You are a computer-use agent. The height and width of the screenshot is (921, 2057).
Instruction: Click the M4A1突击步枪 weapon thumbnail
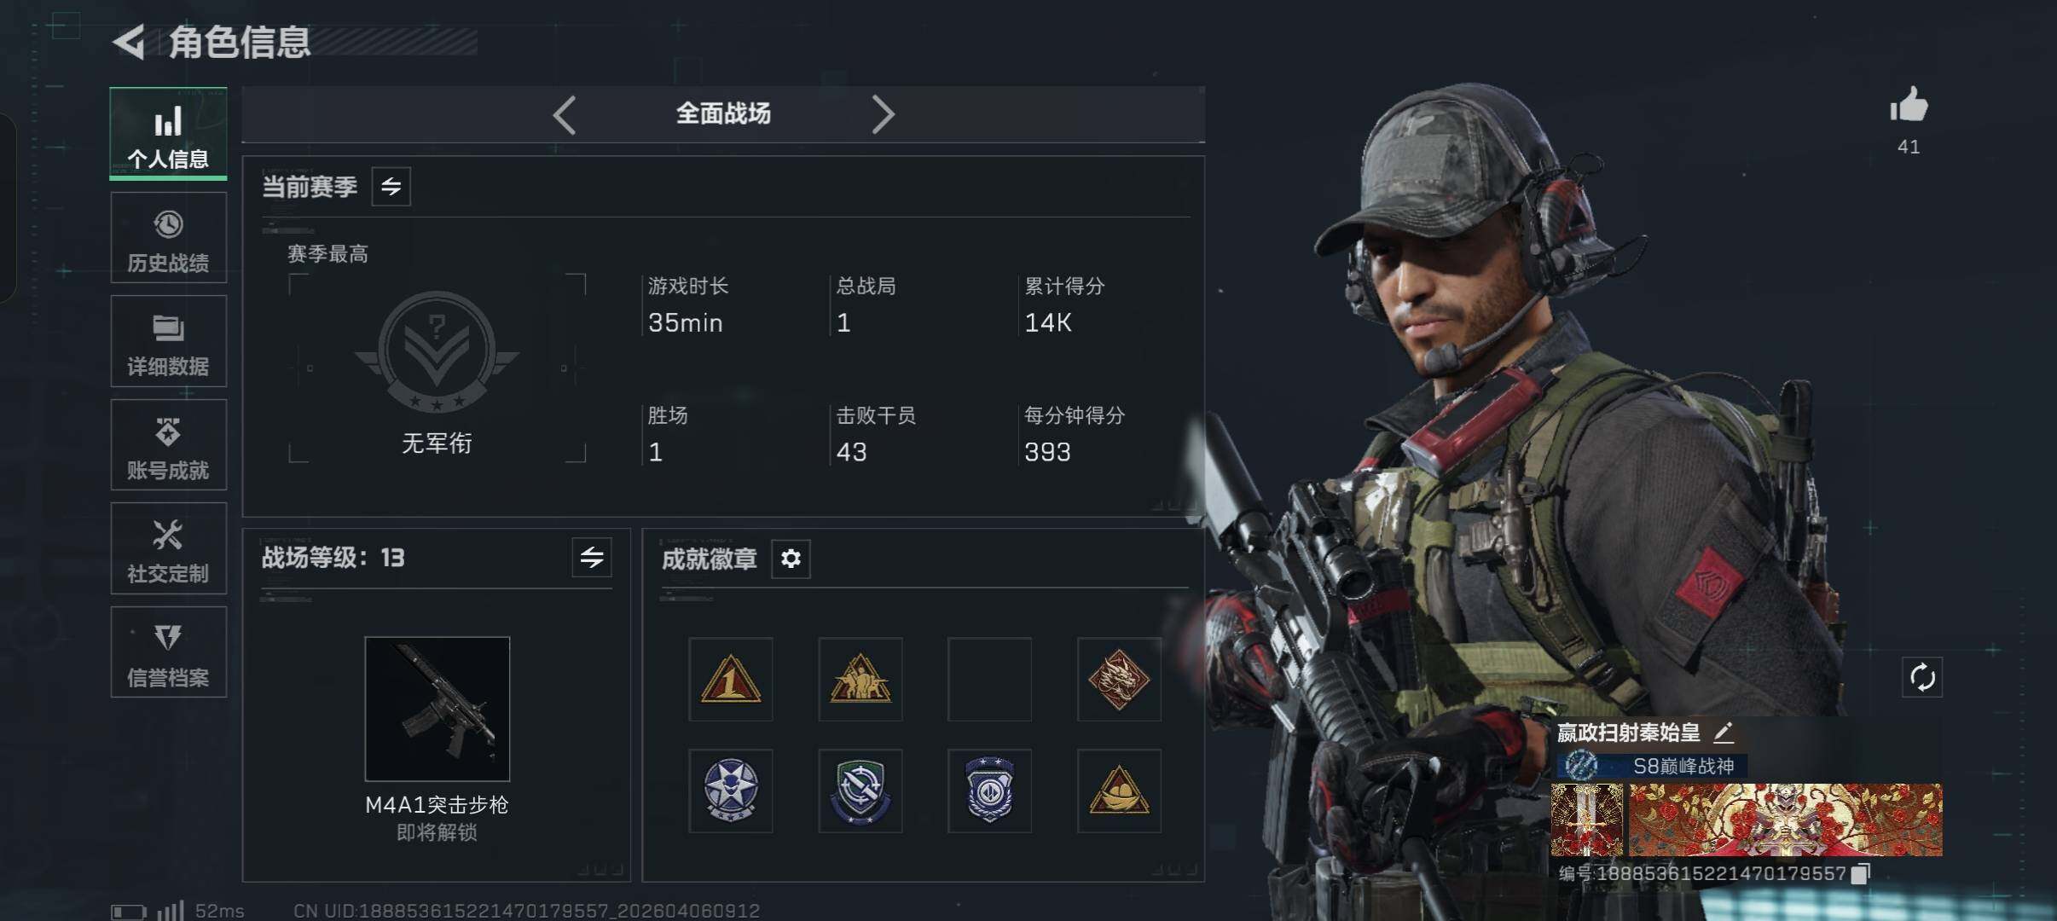(x=437, y=709)
